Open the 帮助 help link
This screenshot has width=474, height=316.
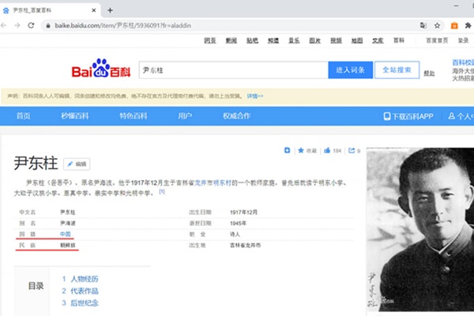coord(429,73)
